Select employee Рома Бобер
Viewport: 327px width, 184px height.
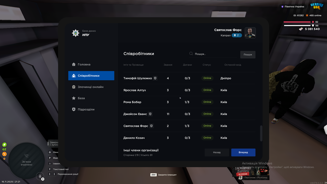coord(132,102)
